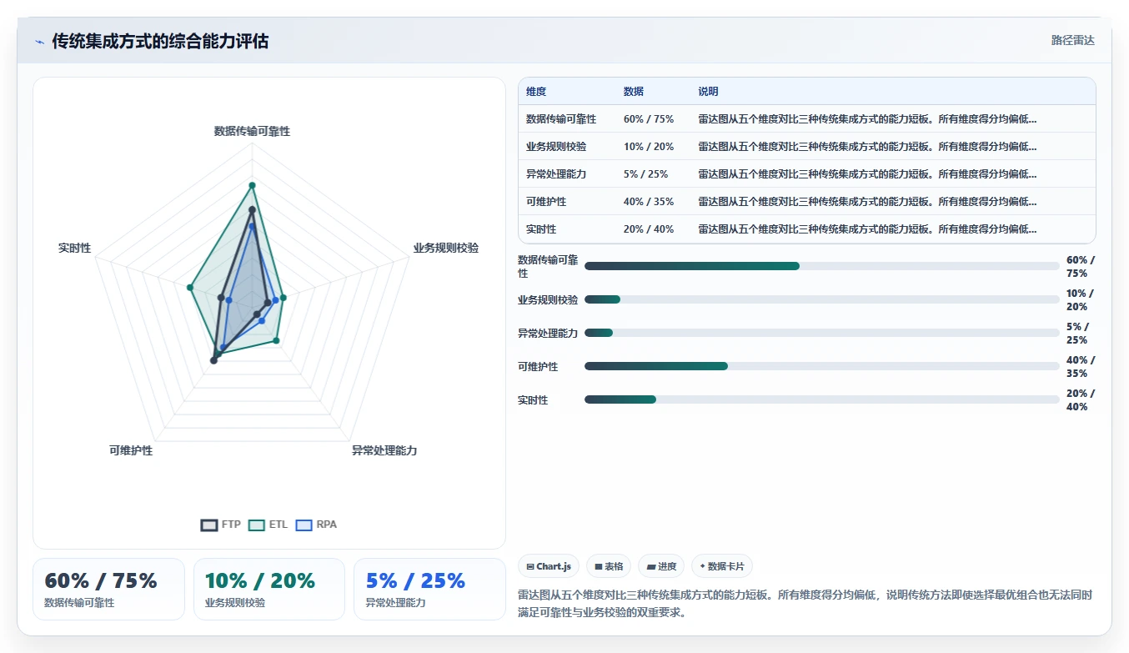Viewport: 1129px width, 653px height.
Task: Click the 5% / 25% table cell
Action: point(645,174)
